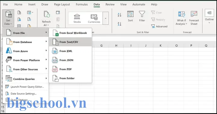
Task: Click the From Excel Workbook icon
Action: pos(55,33)
